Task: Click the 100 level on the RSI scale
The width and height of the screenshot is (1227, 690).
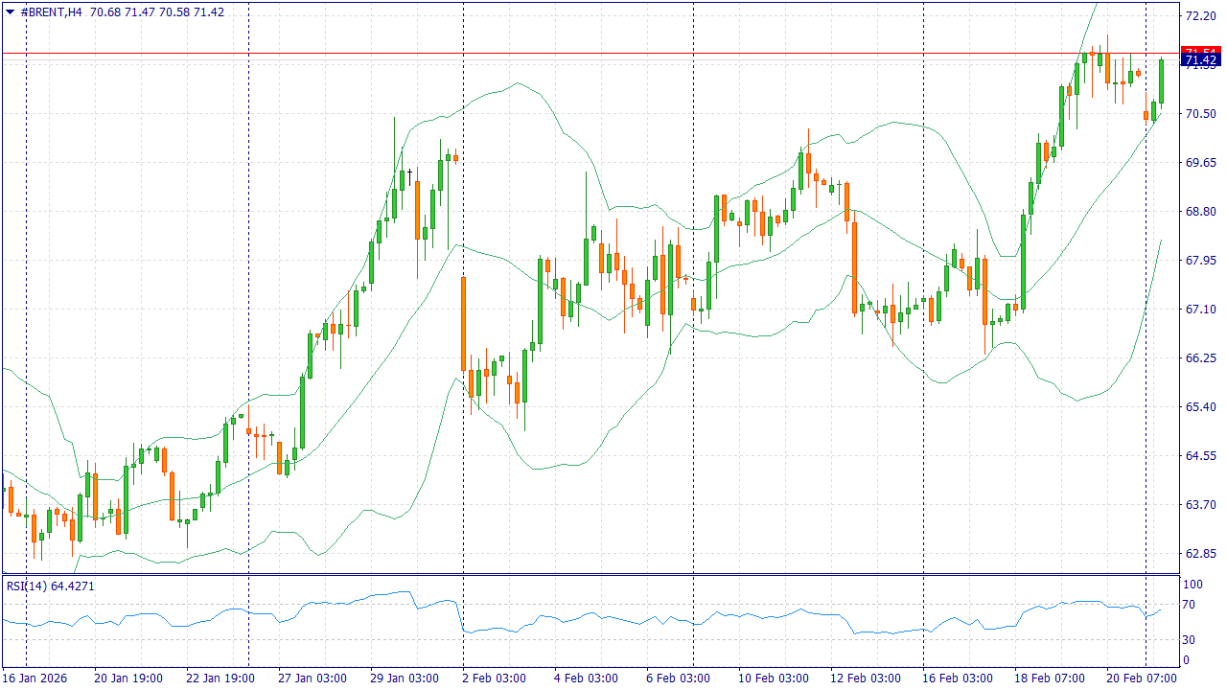Action: pos(1192,584)
